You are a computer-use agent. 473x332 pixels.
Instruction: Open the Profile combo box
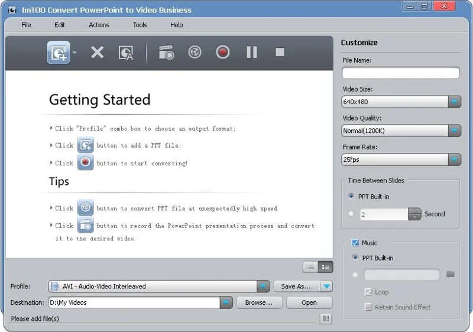point(263,287)
